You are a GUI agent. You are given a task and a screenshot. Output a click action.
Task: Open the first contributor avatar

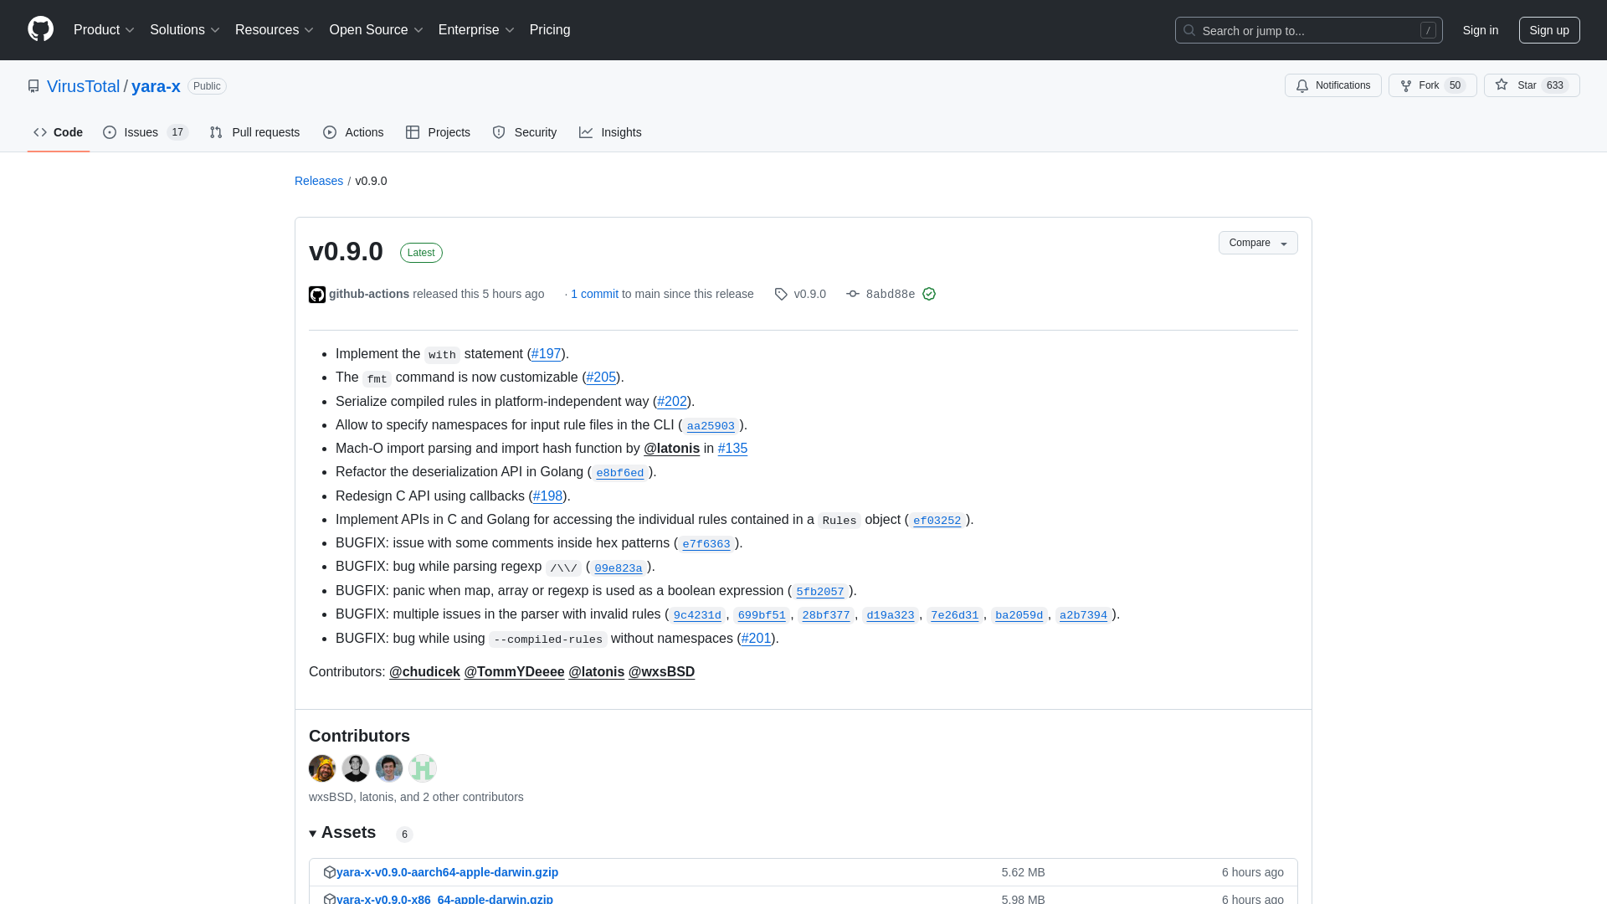point(322,768)
